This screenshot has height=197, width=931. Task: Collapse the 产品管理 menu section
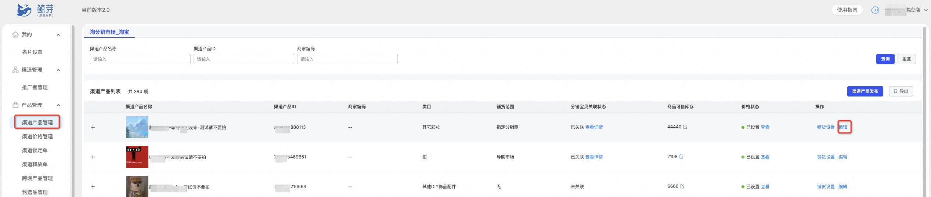click(x=58, y=105)
